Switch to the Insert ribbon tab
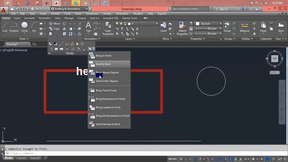This screenshot has height=162, width=288. [17, 18]
